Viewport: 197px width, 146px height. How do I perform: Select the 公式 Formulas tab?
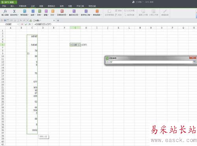[33, 6]
